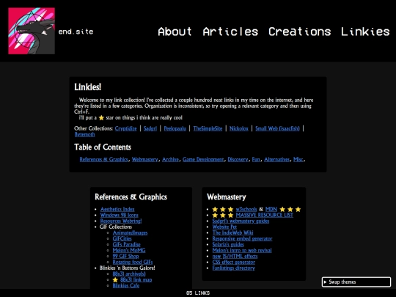Open the CSS effect generator
396x297 pixels.
click(x=234, y=262)
